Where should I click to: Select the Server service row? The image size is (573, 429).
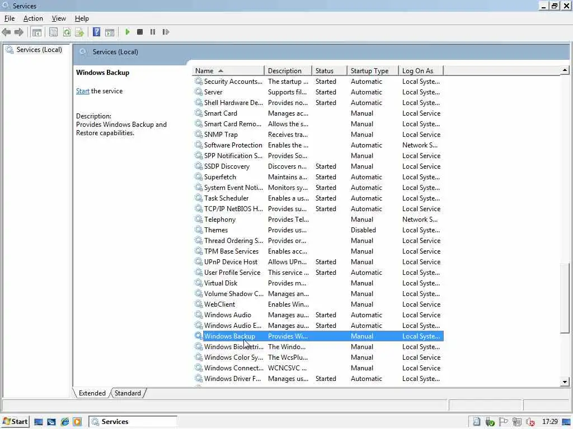[318, 92]
